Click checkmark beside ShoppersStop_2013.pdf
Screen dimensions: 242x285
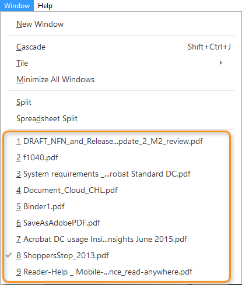(x=9, y=255)
